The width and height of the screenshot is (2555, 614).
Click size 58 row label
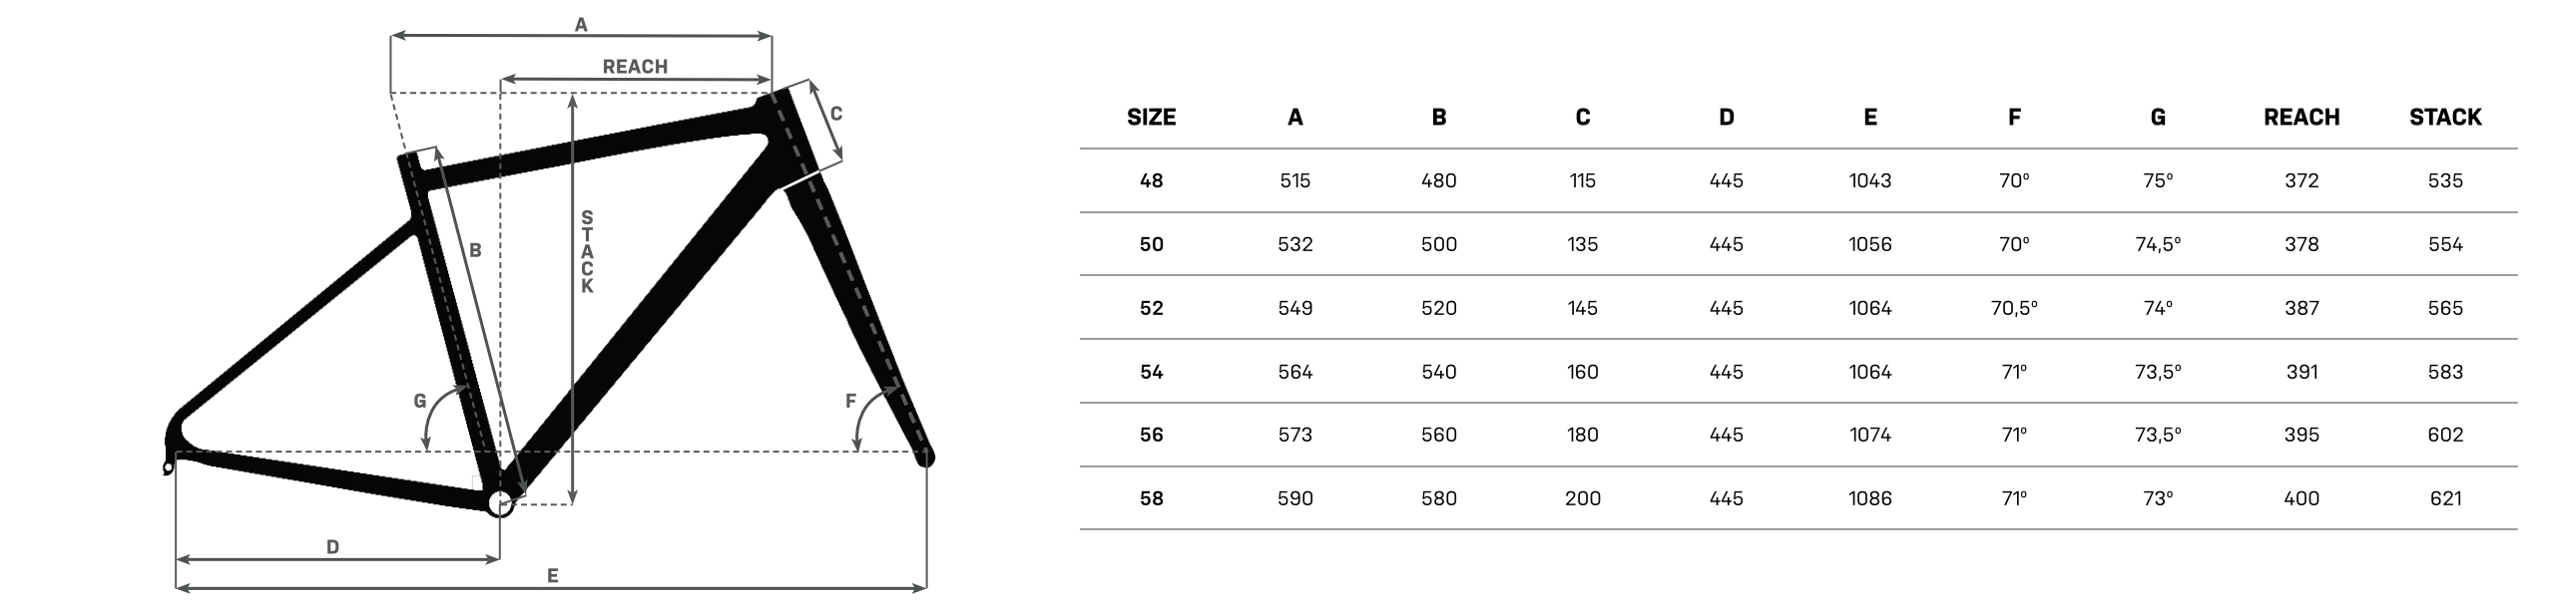pos(1152,498)
